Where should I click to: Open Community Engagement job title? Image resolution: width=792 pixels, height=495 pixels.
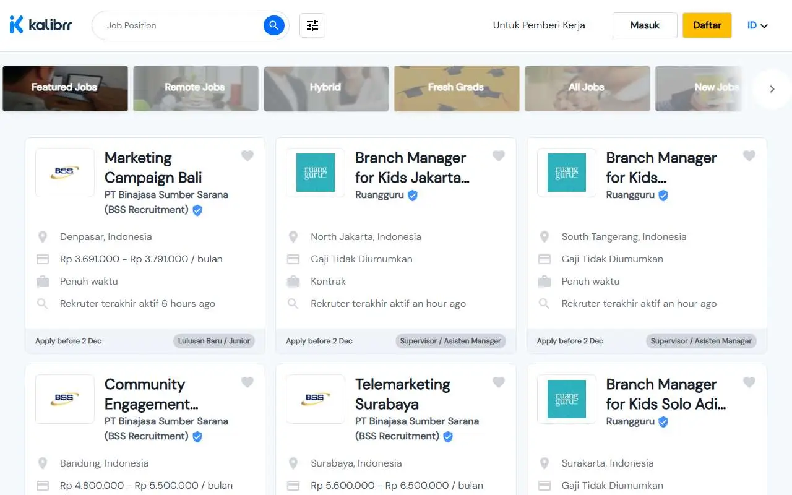(152, 394)
